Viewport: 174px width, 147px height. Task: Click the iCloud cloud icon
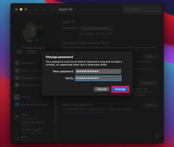point(17,97)
